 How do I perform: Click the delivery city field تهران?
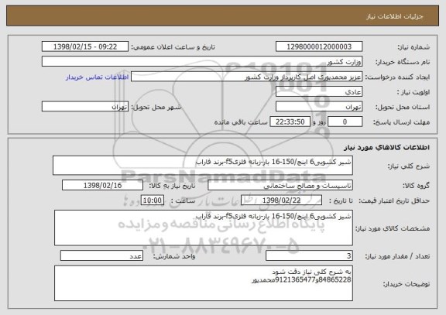pyautogui.click(x=85, y=107)
